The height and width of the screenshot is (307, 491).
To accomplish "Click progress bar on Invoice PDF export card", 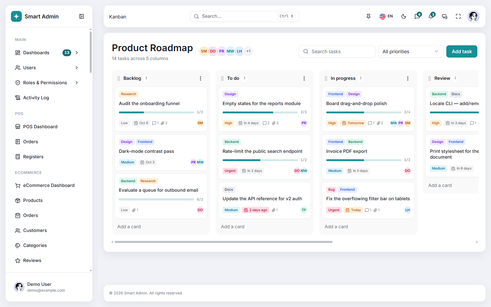I will coord(364,160).
